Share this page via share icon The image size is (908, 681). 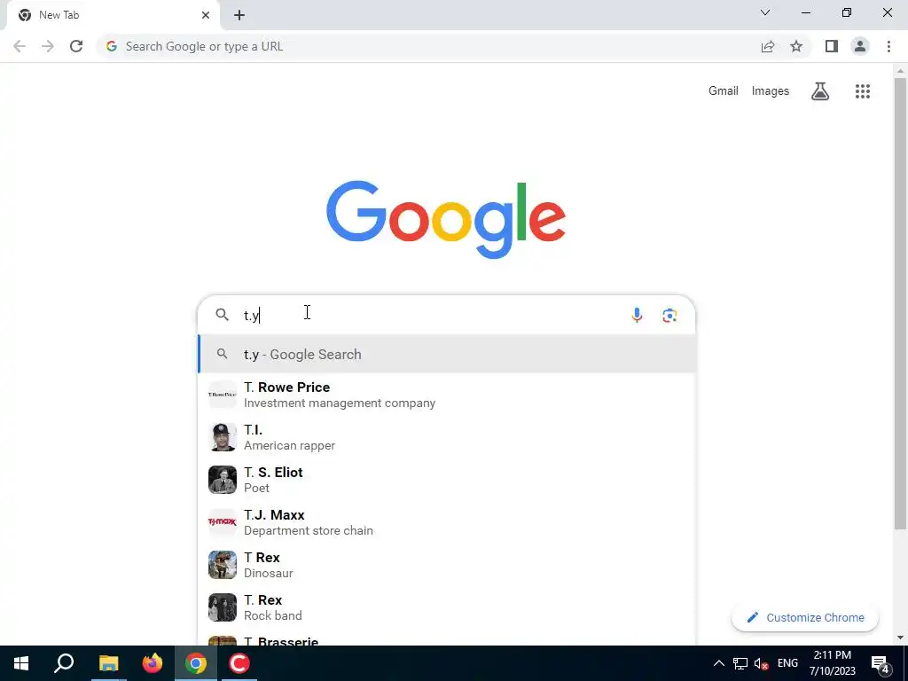coord(768,46)
